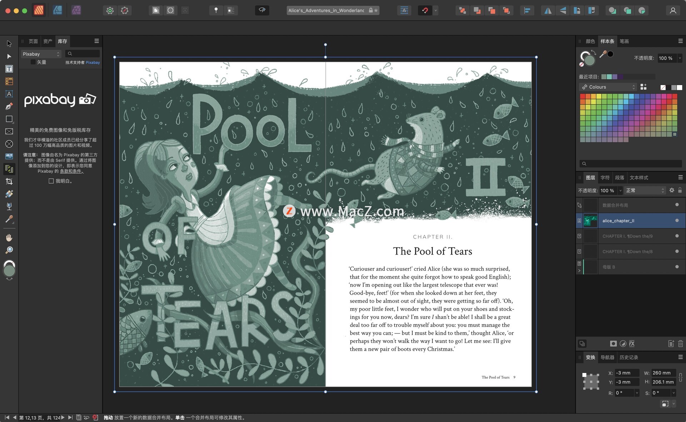This screenshot has width=686, height=422.
Task: Toggle visibility of alice_chapter_II layer
Action: (677, 221)
